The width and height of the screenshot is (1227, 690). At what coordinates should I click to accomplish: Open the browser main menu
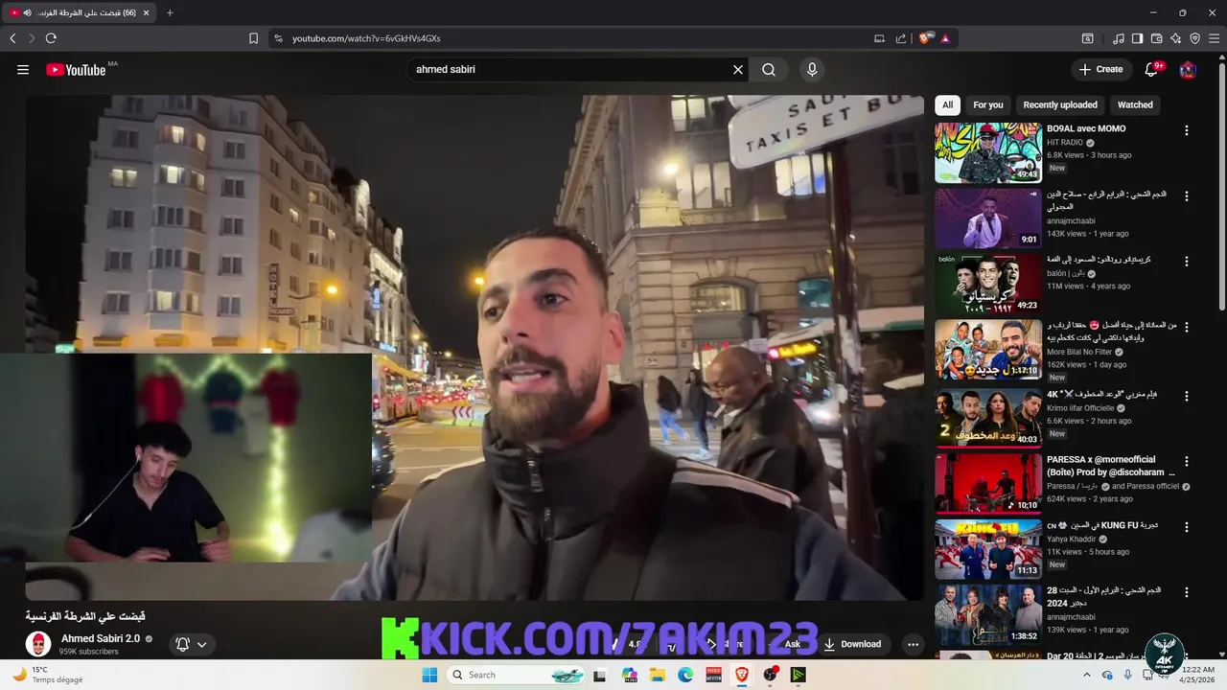coord(1214,38)
